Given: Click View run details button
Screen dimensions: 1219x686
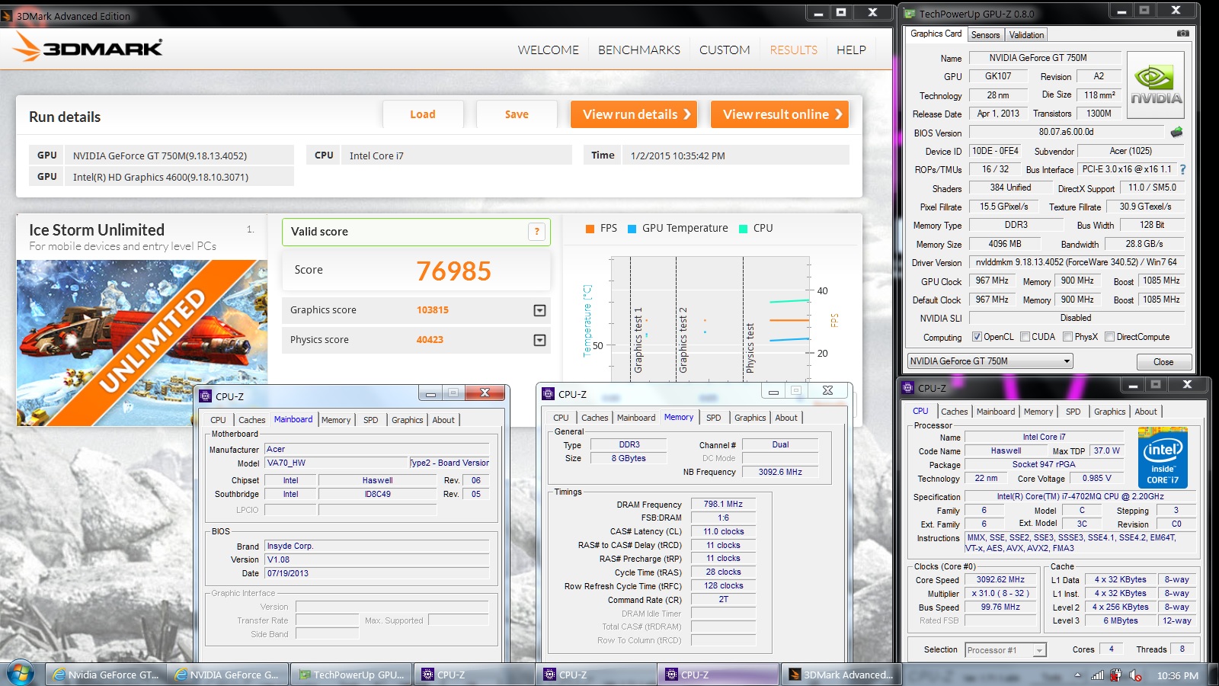Looking at the screenshot, I should (x=634, y=114).
